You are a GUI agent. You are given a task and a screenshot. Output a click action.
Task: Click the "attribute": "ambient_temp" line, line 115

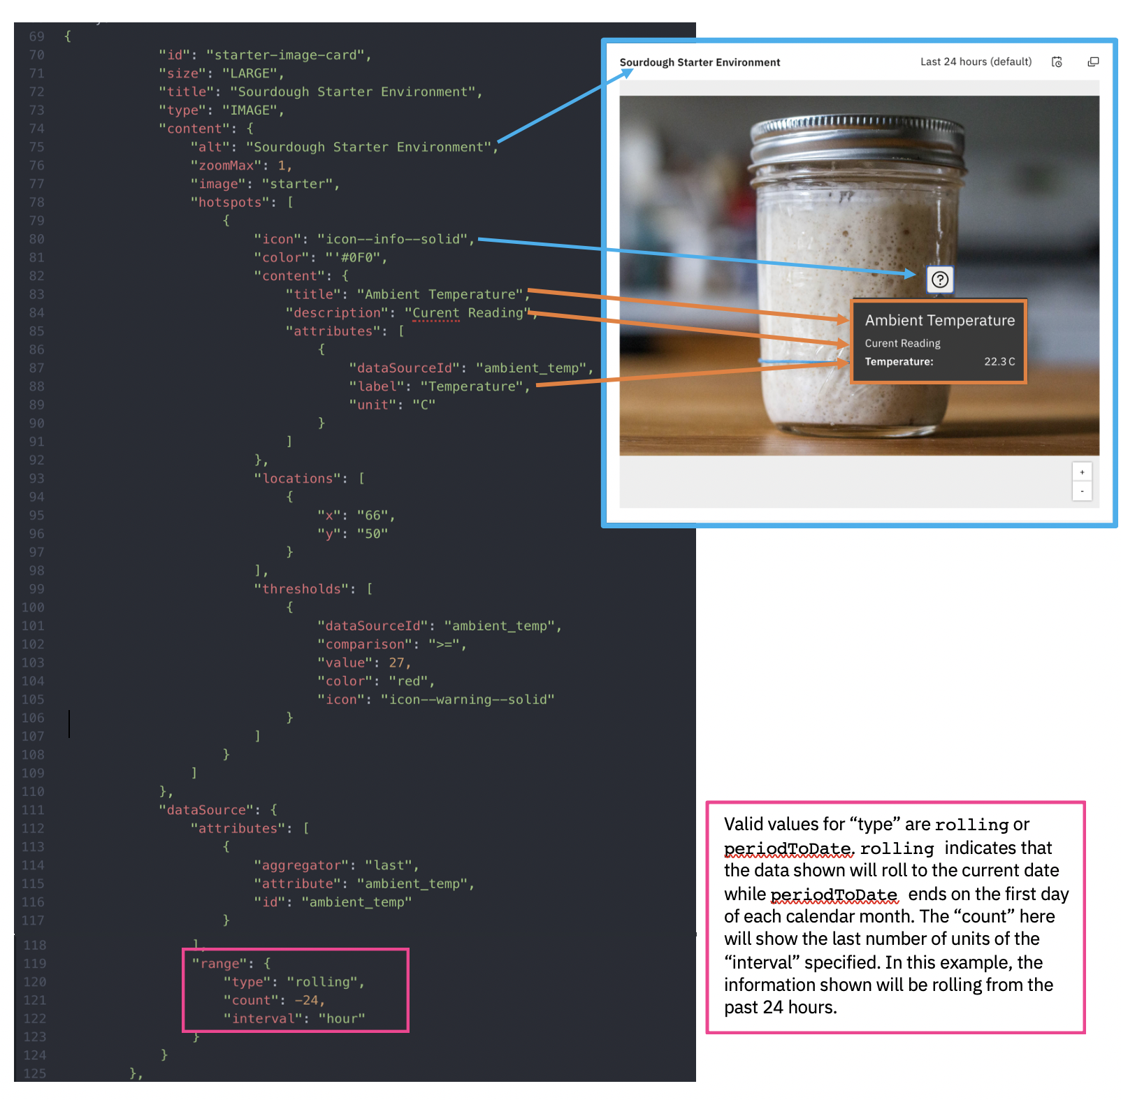coord(364,883)
